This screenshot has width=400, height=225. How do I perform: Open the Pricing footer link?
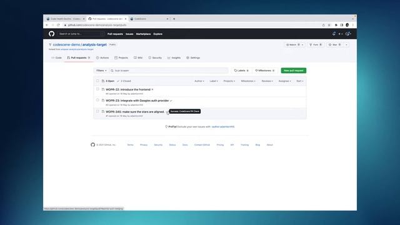[220, 145]
